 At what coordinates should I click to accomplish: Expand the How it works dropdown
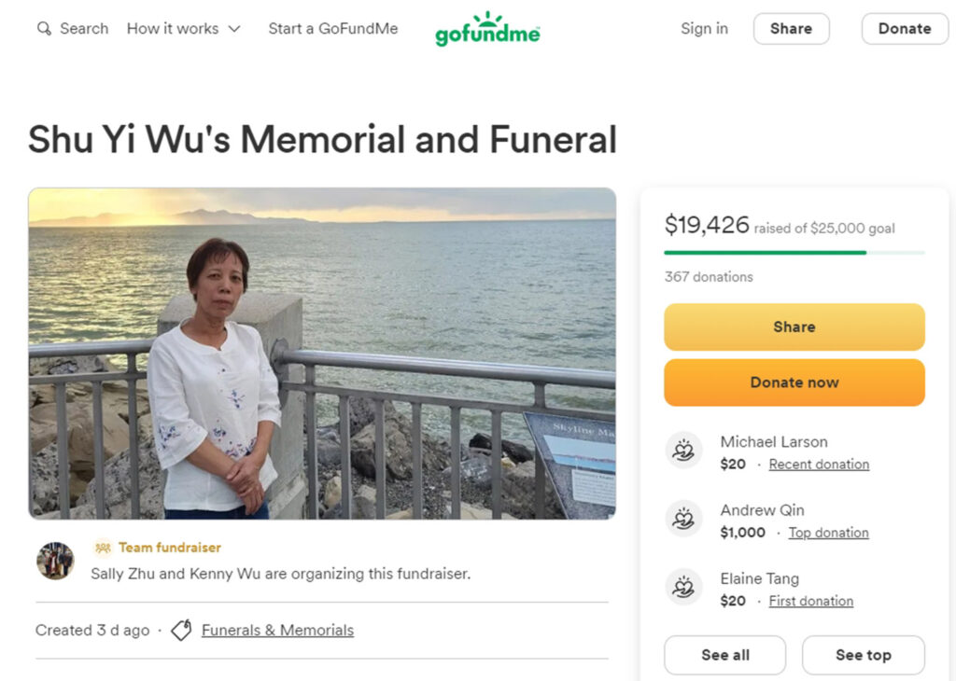184,29
